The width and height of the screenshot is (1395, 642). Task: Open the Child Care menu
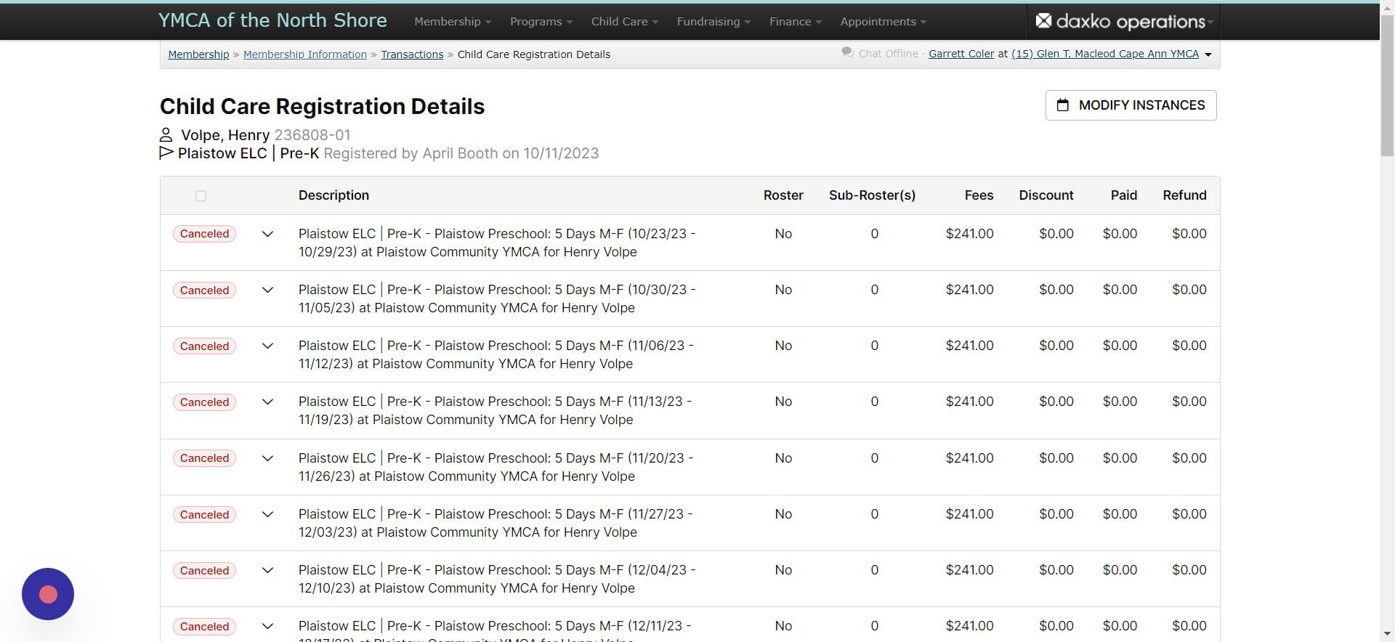click(x=624, y=22)
